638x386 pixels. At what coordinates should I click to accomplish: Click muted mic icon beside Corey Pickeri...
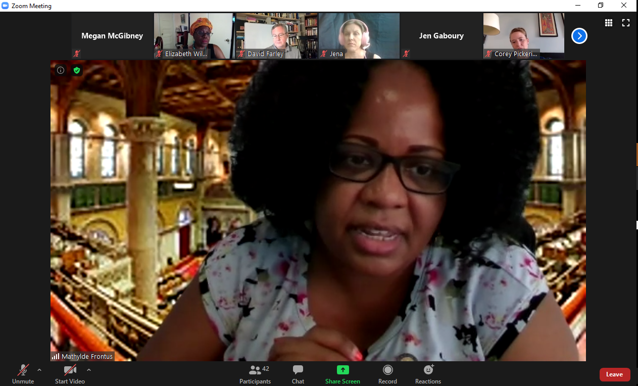(x=489, y=54)
